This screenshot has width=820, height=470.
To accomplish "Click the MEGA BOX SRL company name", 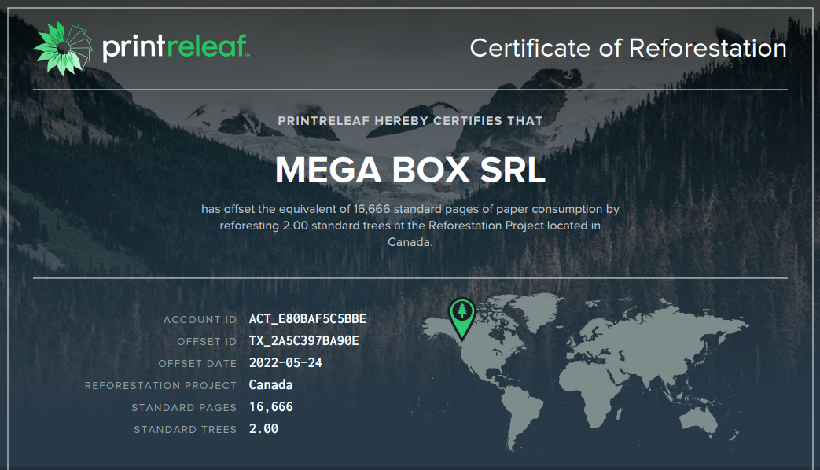I will coord(410,171).
